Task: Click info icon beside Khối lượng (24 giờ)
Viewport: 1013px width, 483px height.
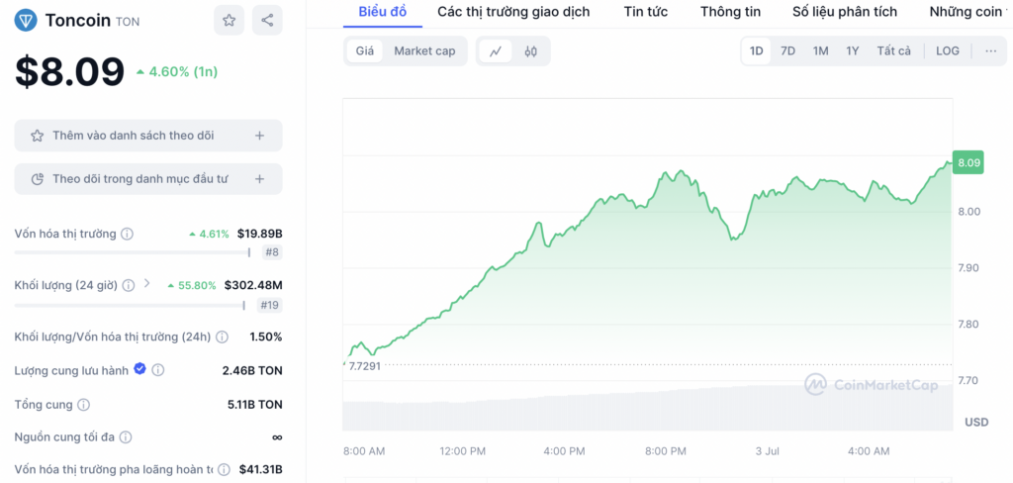Action: 129,285
